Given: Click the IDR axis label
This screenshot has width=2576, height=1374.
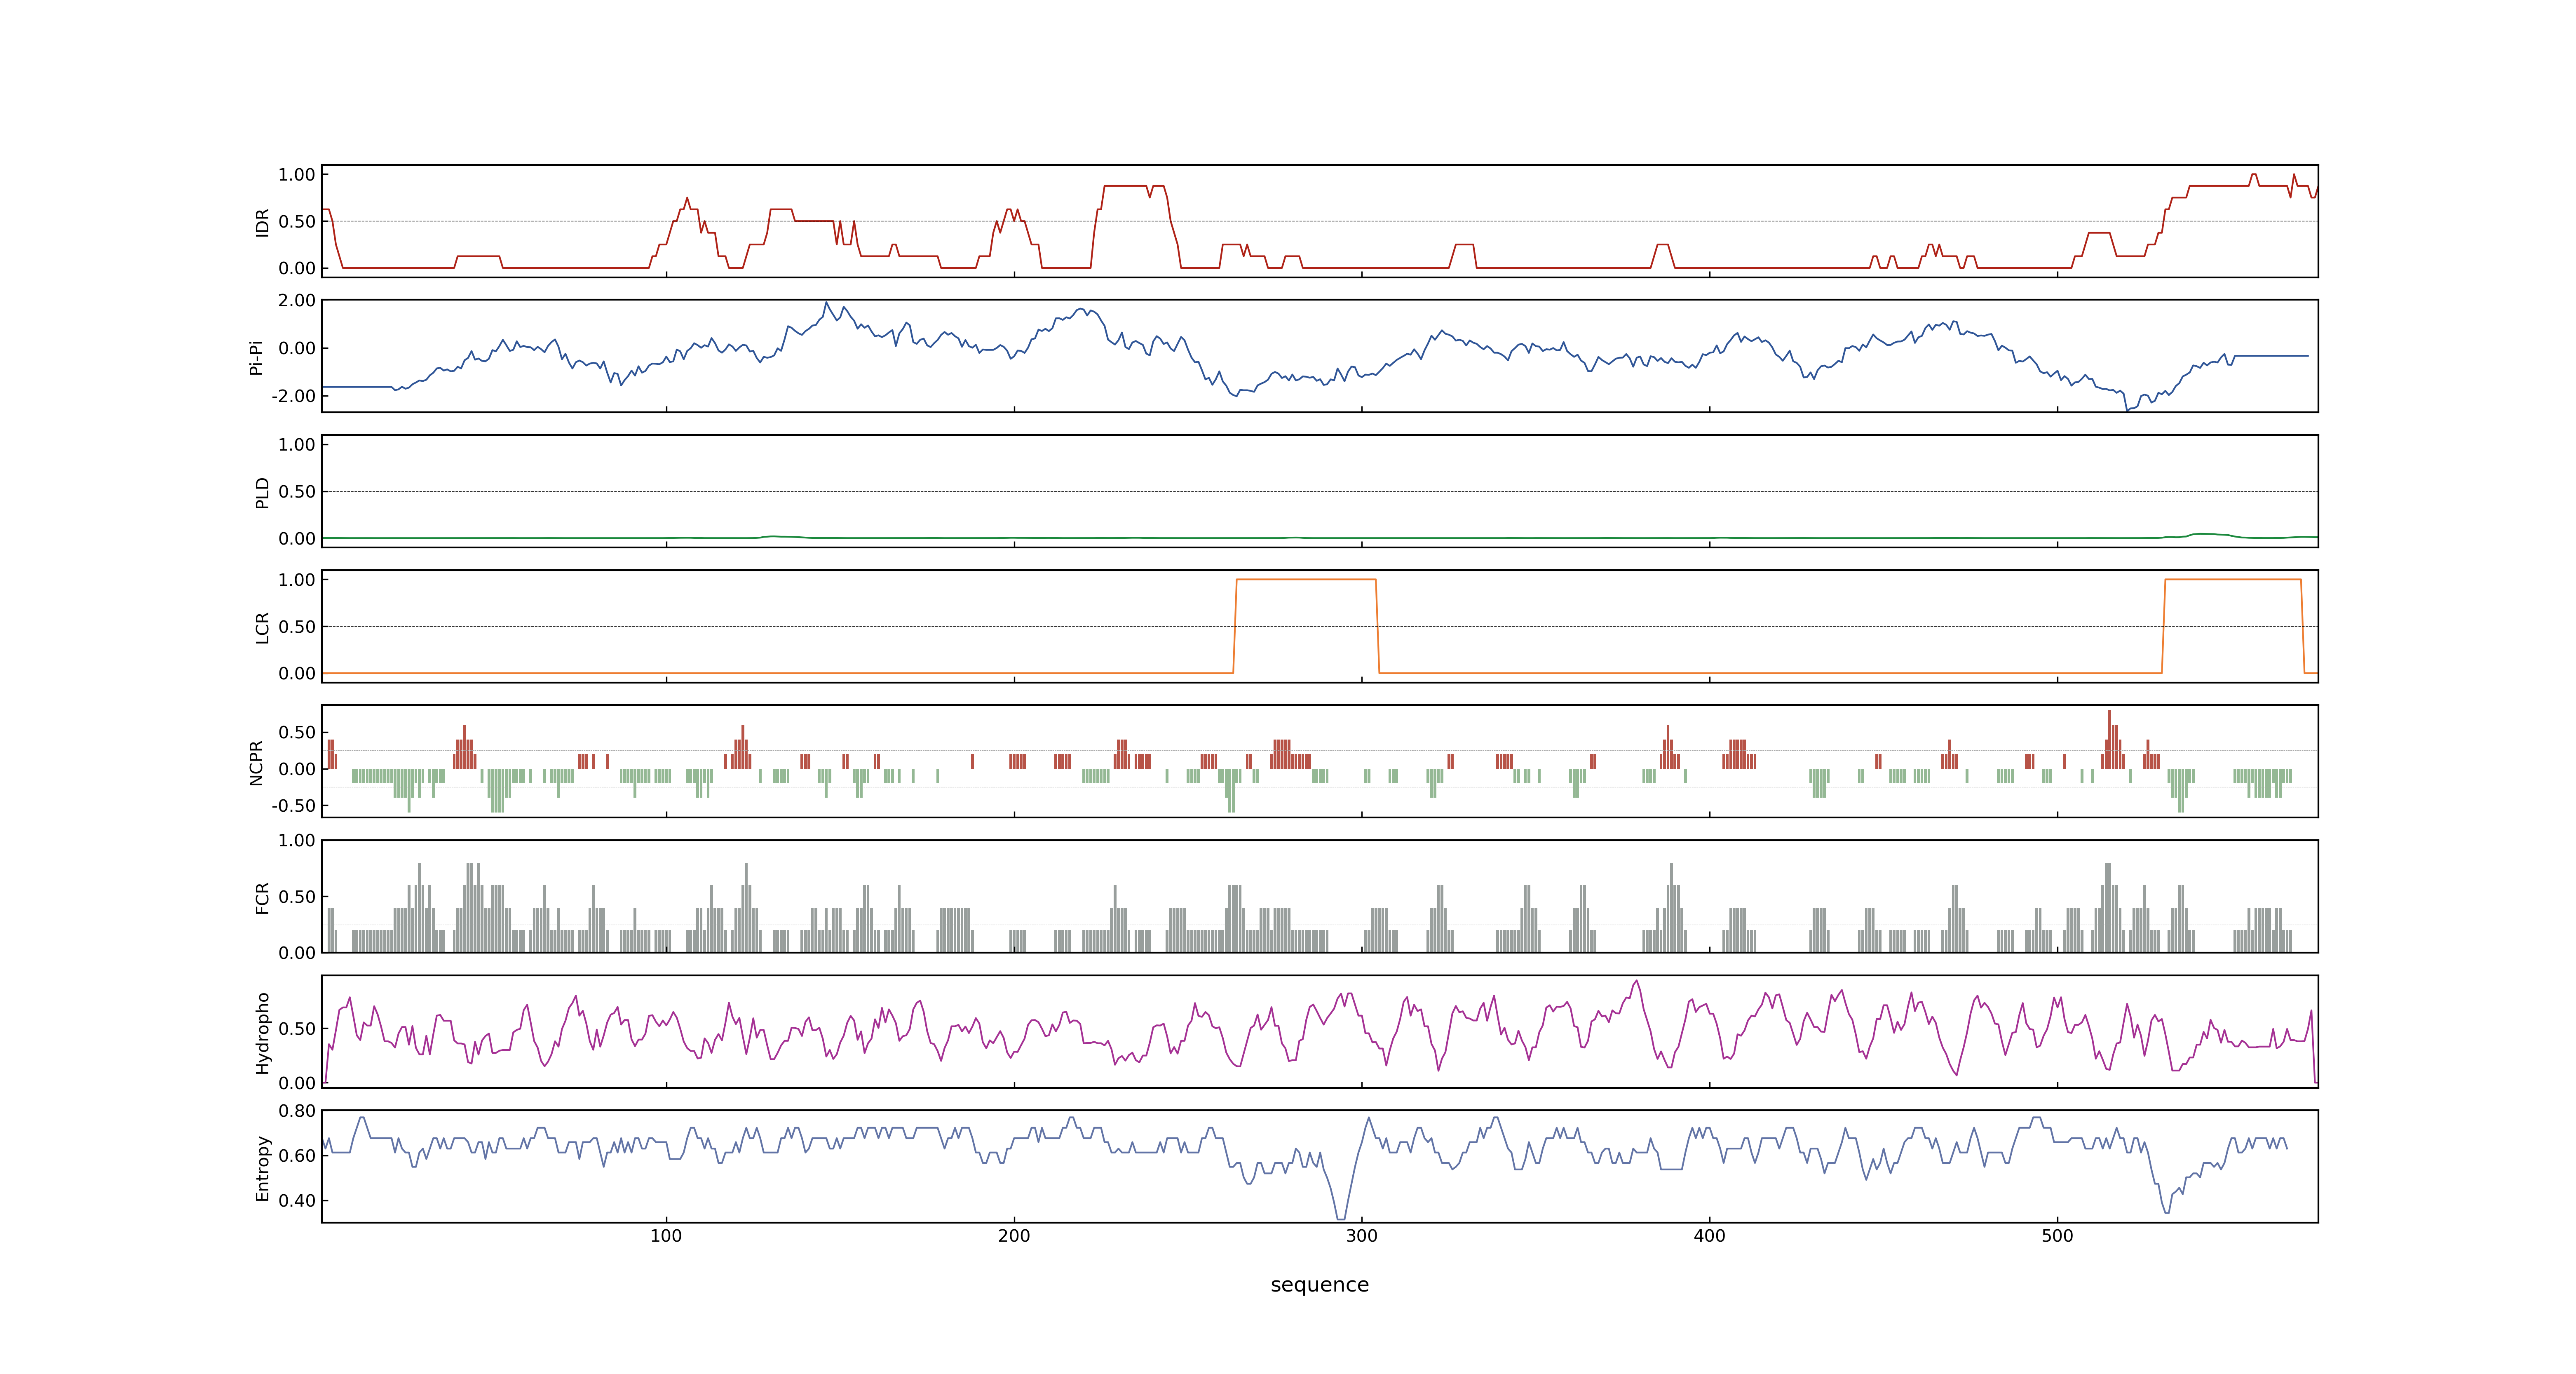Looking at the screenshot, I should pos(262,222).
